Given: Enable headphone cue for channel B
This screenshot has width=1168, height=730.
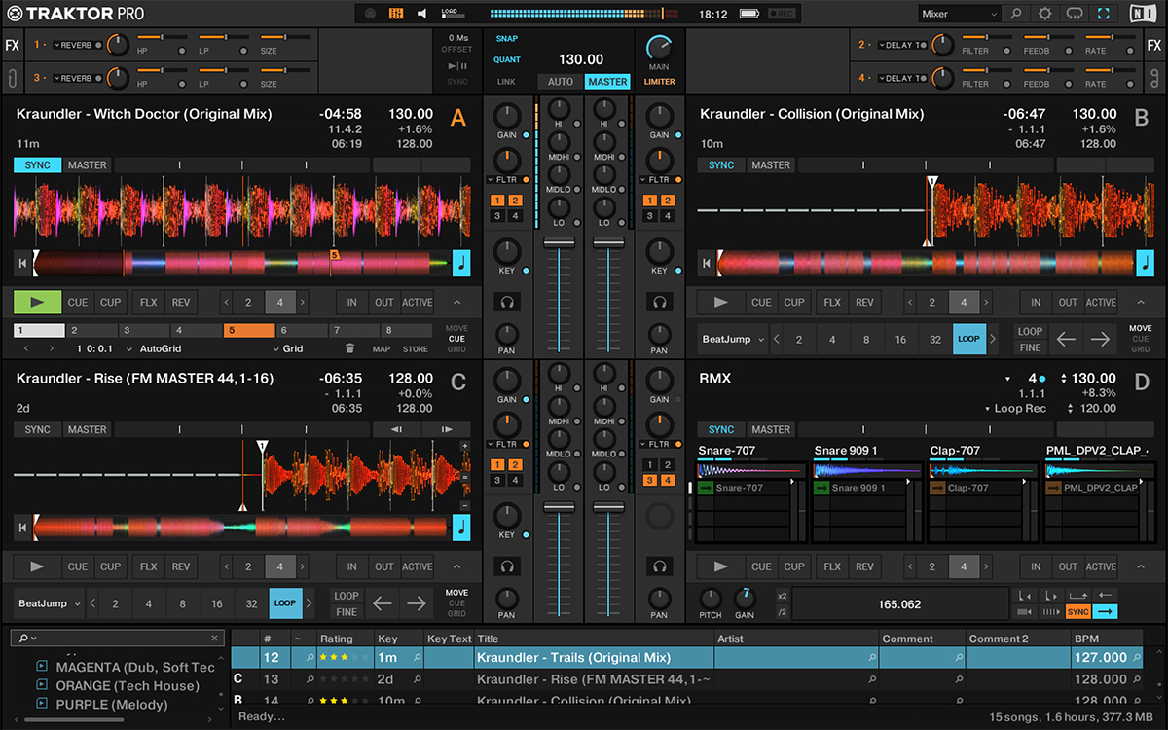Looking at the screenshot, I should [660, 302].
